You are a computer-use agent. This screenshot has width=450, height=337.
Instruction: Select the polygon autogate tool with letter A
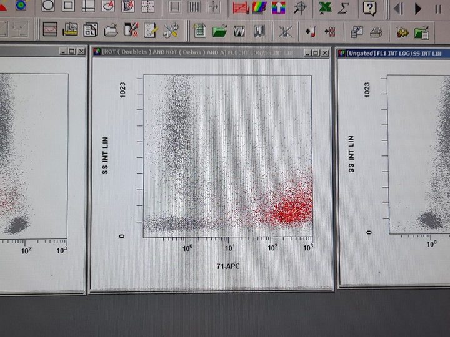click(x=128, y=6)
